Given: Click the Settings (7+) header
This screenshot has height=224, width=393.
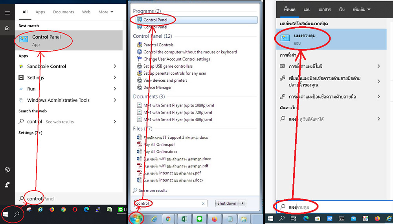Looking at the screenshot, I should 30,132.
